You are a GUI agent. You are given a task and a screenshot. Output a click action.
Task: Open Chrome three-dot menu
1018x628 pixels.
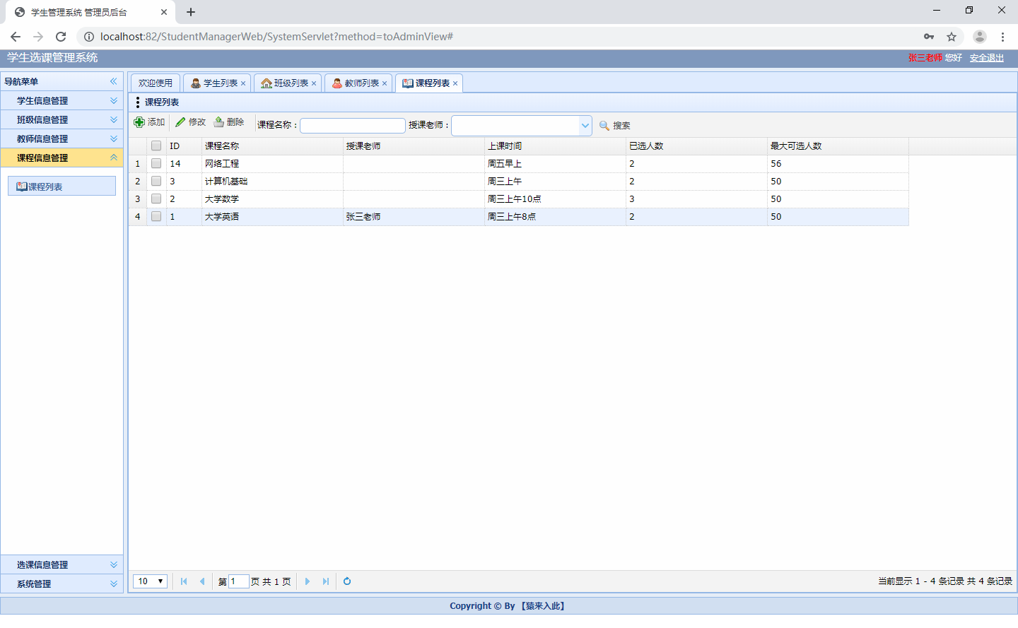pos(1002,37)
